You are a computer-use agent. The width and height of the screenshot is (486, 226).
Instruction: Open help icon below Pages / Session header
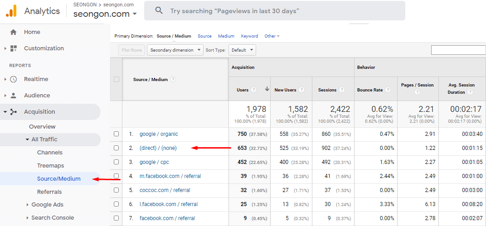pos(418,92)
